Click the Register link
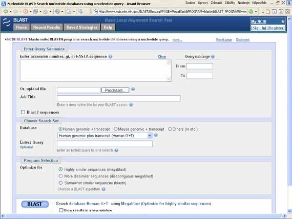292x219 pixels. [276, 28]
